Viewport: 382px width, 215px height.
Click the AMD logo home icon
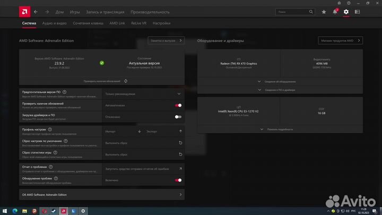24,12
